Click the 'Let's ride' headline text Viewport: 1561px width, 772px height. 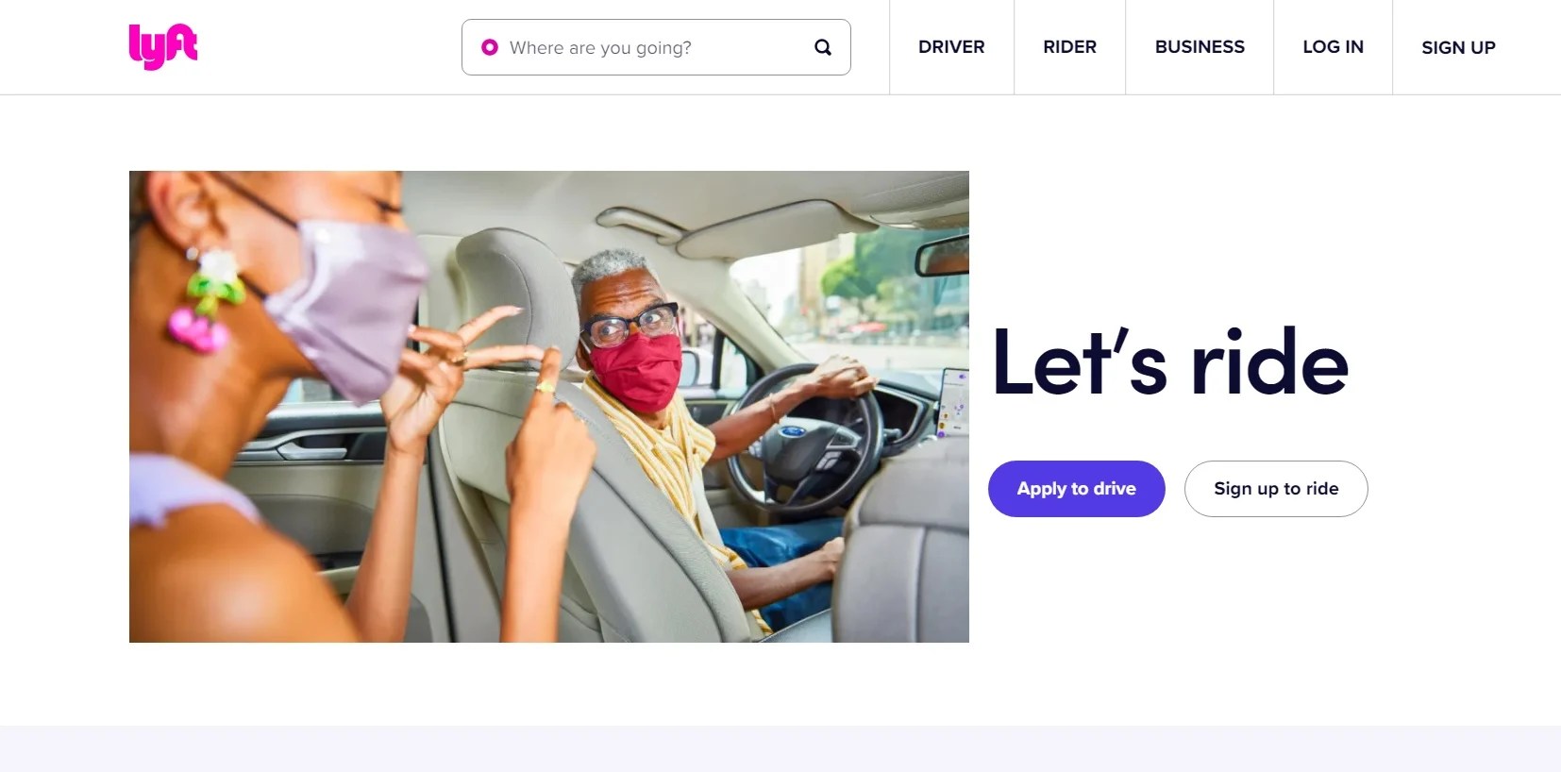click(1170, 361)
